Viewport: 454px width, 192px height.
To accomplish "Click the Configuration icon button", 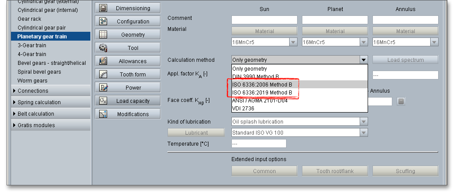I will tap(104, 21).
